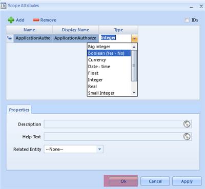
Task: Click the Name cell ApplicationAutho
Action: (x=33, y=38)
